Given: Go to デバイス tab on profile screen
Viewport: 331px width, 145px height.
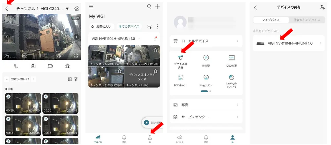Looking at the screenshot, I should (x=179, y=139).
